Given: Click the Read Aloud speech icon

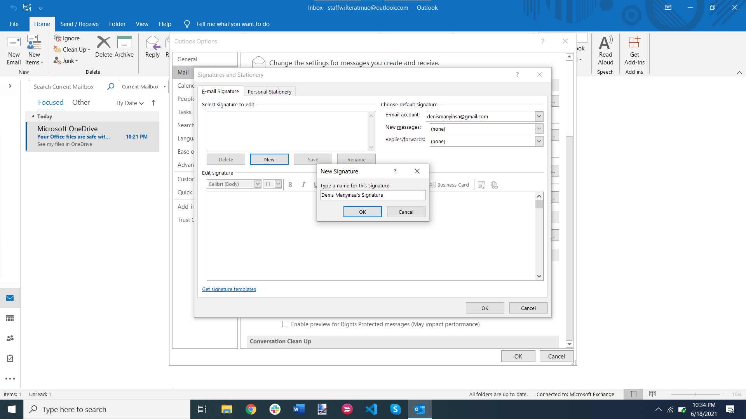Looking at the screenshot, I should (x=605, y=51).
